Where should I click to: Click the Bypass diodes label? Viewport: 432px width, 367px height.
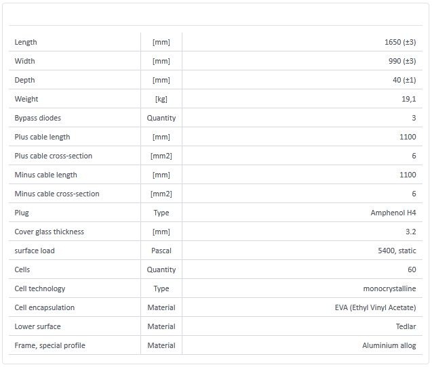click(x=38, y=118)
